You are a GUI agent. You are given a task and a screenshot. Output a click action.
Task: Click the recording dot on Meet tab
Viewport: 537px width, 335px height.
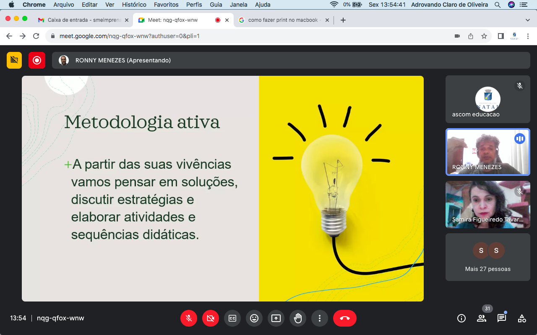pos(217,20)
